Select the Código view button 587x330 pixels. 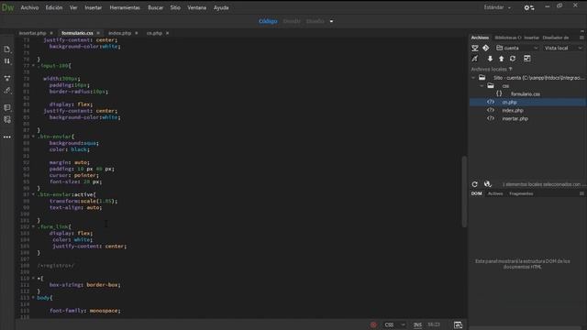click(x=268, y=21)
